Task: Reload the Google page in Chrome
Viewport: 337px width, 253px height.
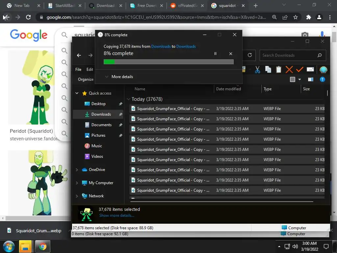Action: pyautogui.click(x=28, y=17)
